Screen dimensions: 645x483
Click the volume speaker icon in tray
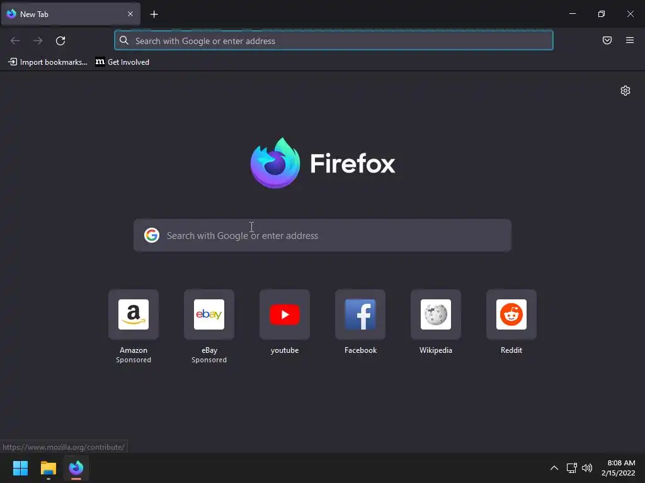click(x=587, y=468)
